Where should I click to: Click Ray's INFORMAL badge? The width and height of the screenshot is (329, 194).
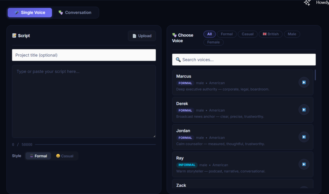tap(187, 165)
